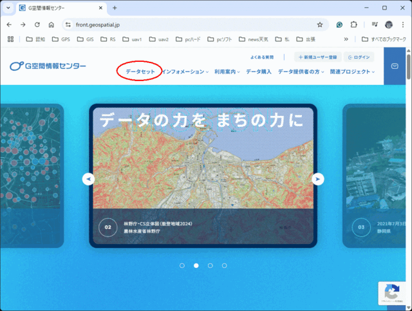
Task: Open the blue mail contact icon
Action: pos(395,66)
